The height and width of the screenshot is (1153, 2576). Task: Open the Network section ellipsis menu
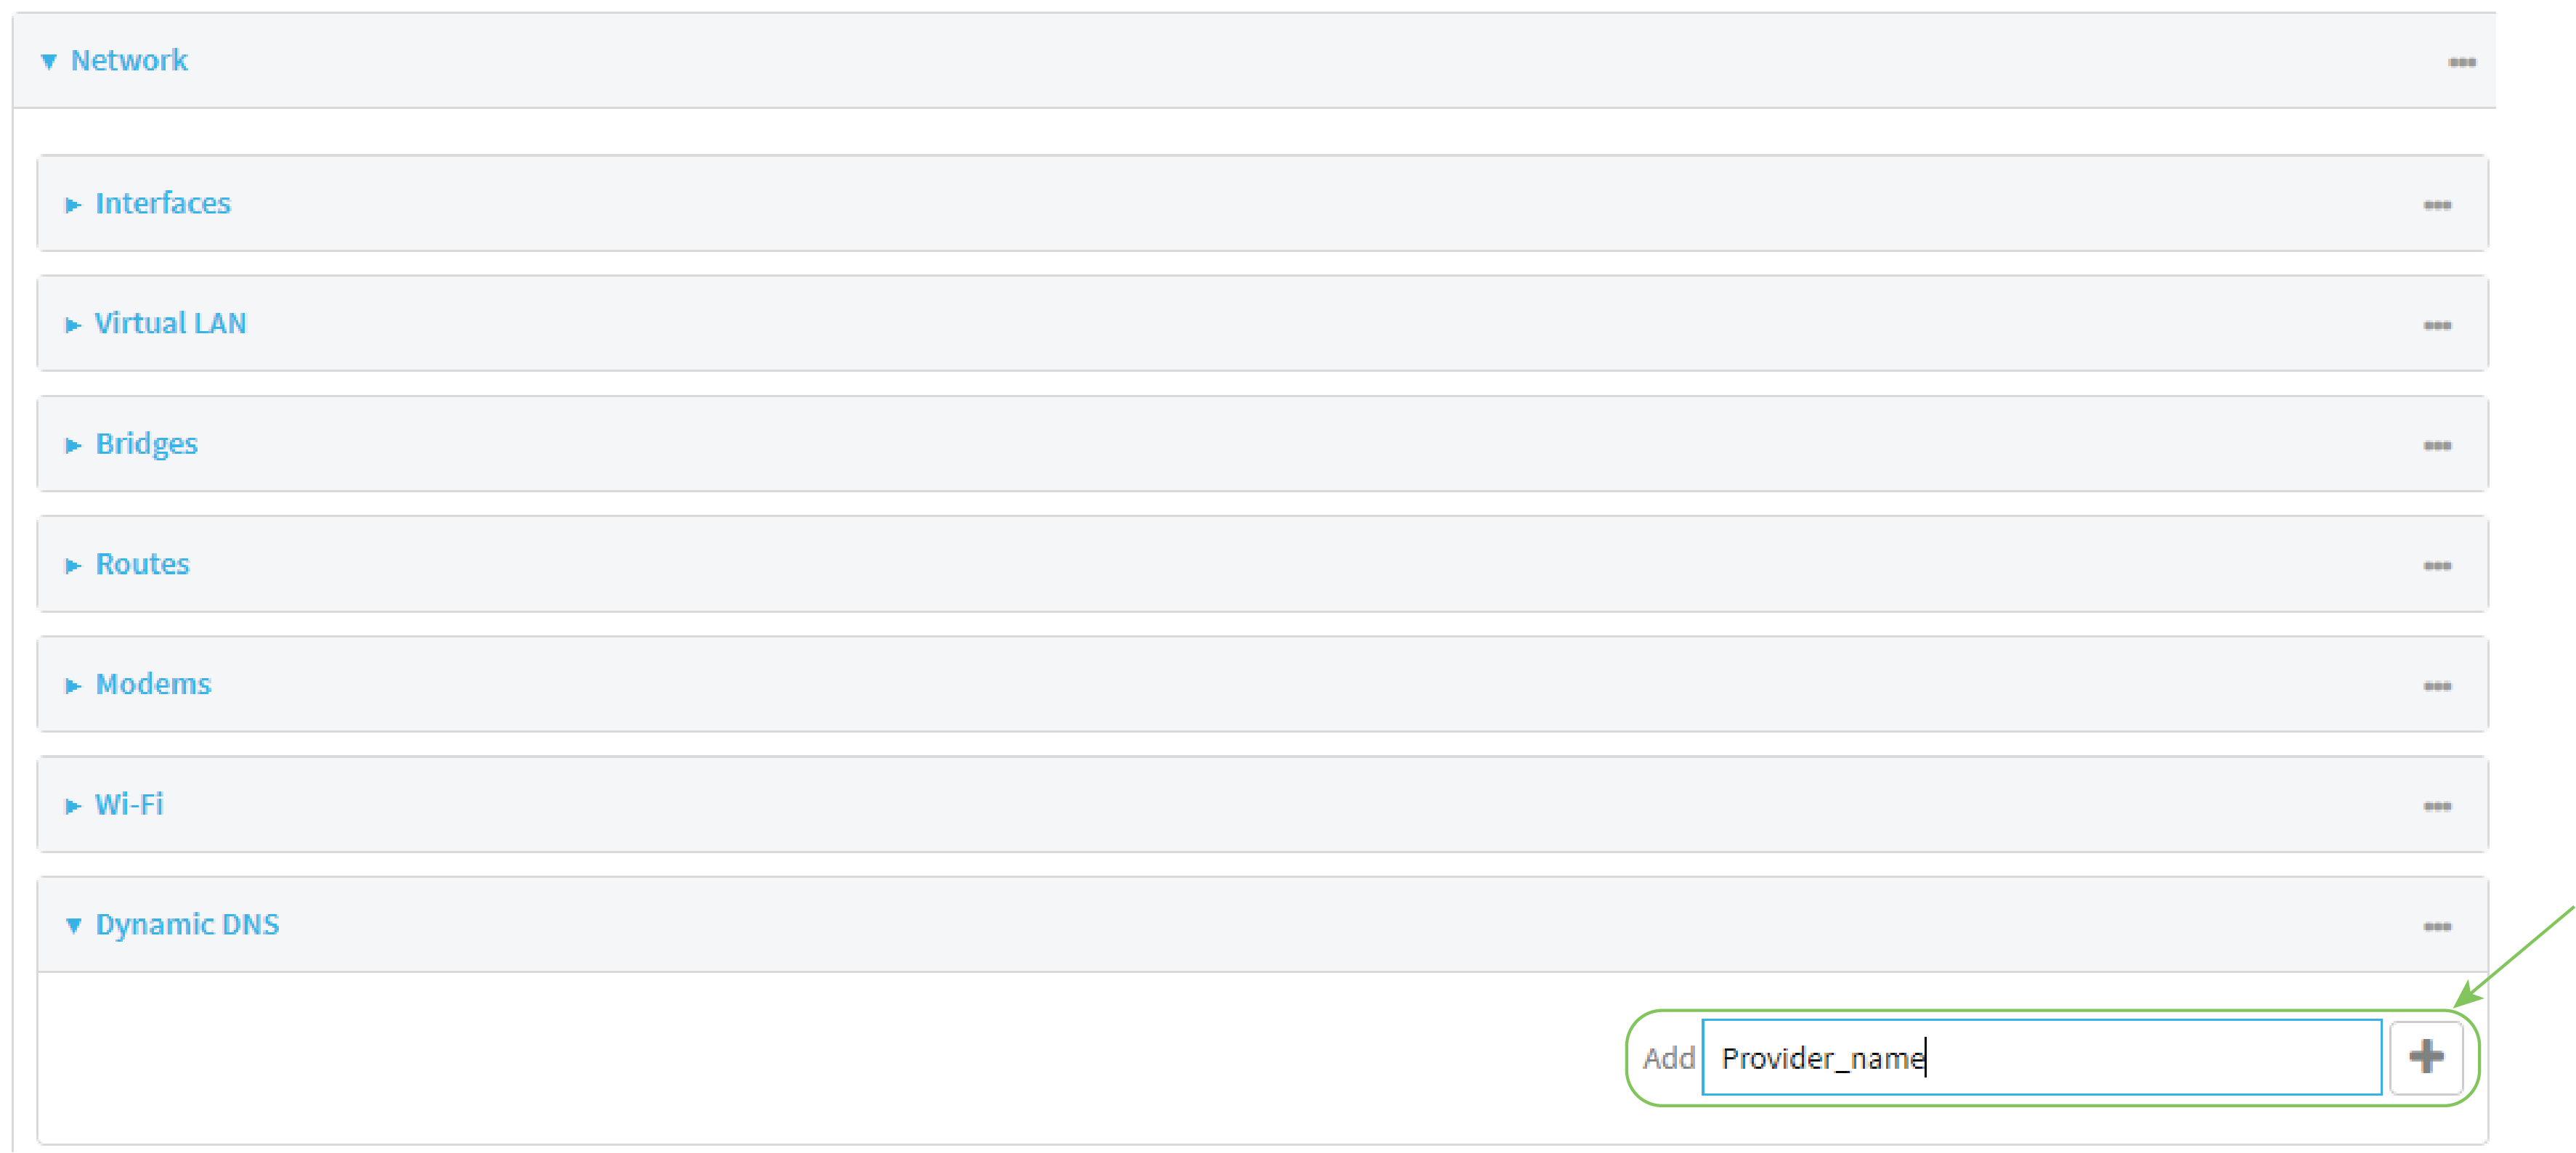(x=2461, y=63)
